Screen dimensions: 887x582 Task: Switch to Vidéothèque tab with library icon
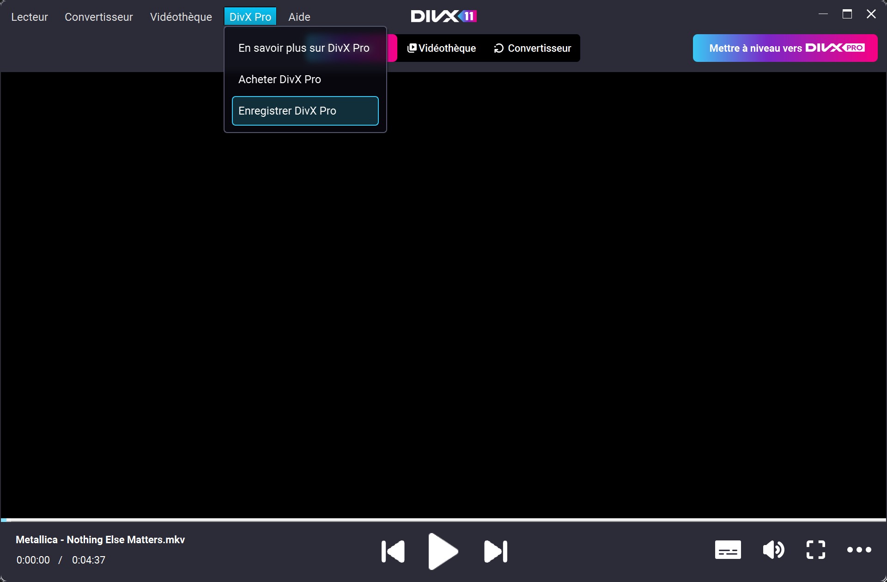tap(442, 48)
